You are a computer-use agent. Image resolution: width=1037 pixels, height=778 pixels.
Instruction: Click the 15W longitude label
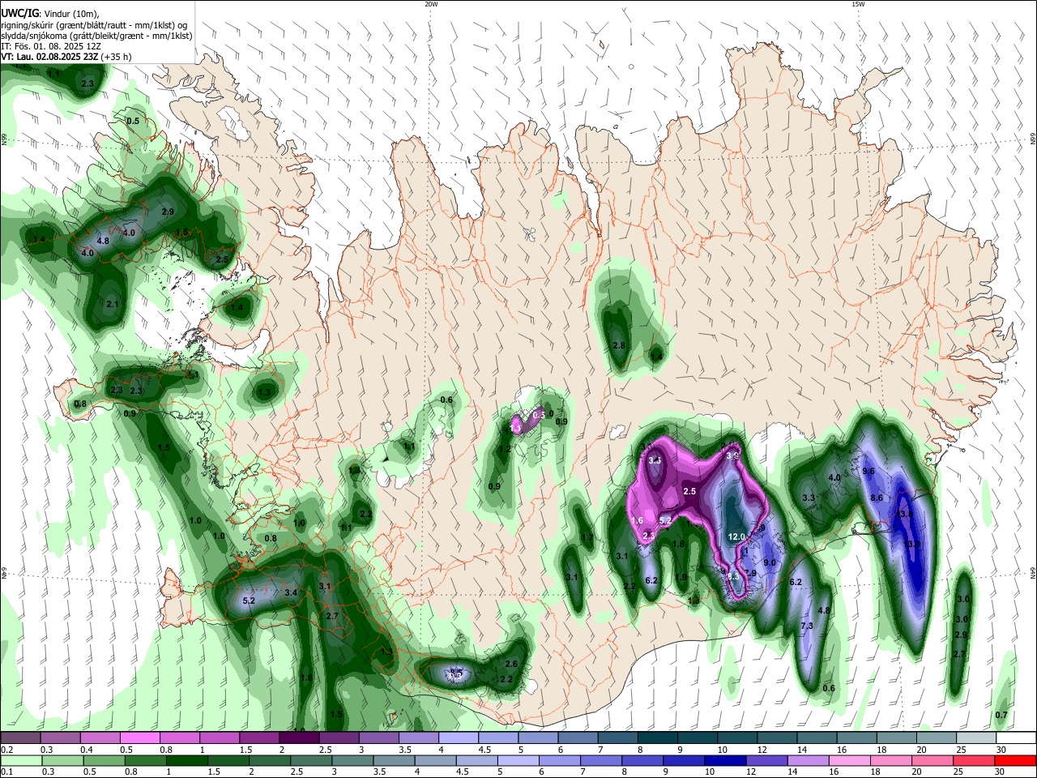point(857,4)
